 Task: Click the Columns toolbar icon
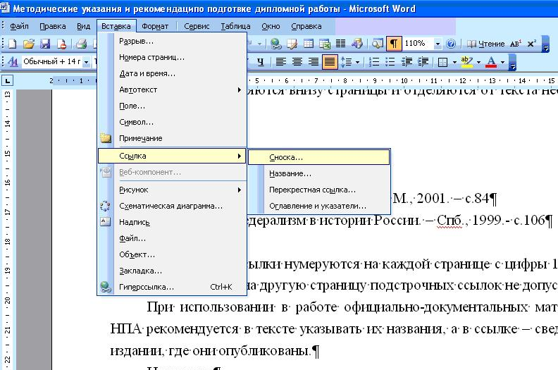[x=340, y=44]
